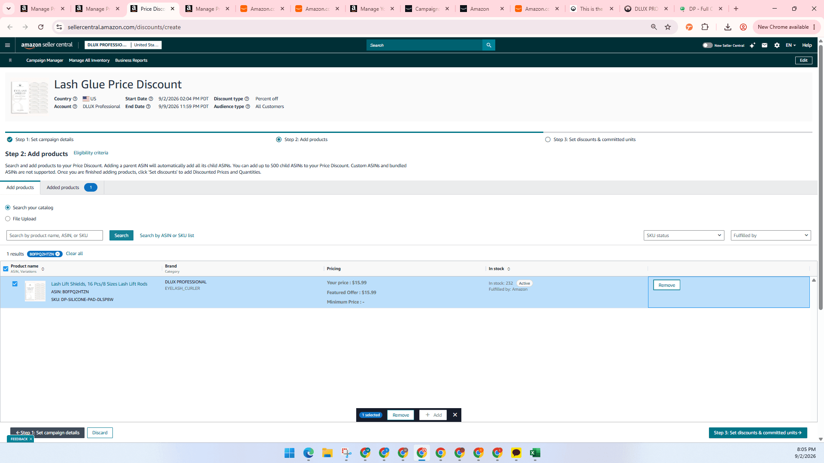This screenshot has height=463, width=824.
Task: Go to Step 2: Add products in tracker
Action: (x=302, y=140)
